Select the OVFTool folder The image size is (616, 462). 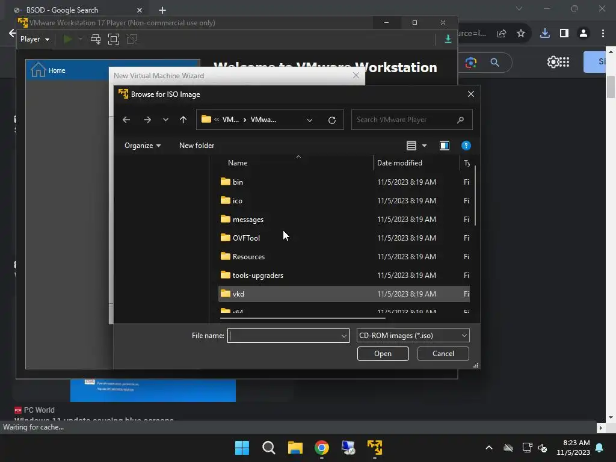[343, 238]
